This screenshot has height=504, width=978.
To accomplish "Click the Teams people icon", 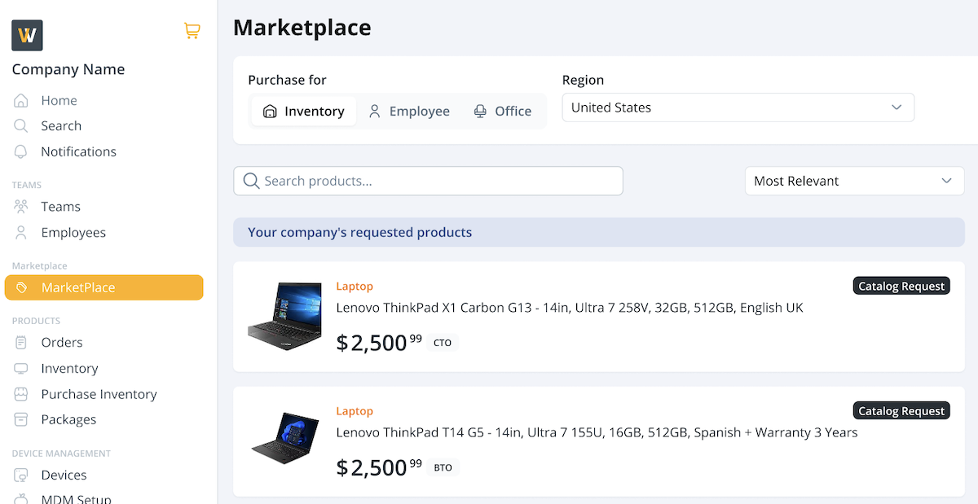I will click(21, 207).
